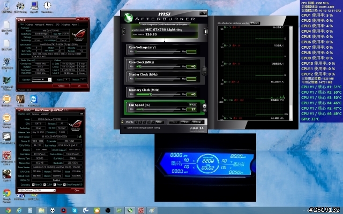Click the Fan Speed 37 value field
Screen dimensions: 343x214
click(x=191, y=109)
